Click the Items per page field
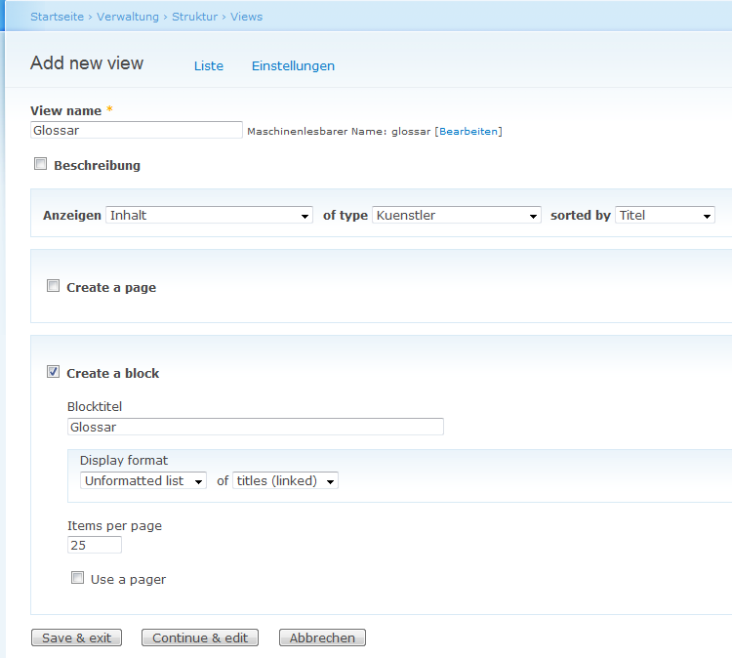Viewport: 732px width, 658px height. pos(95,545)
